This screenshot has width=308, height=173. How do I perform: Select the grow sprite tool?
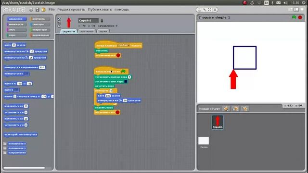210,10
